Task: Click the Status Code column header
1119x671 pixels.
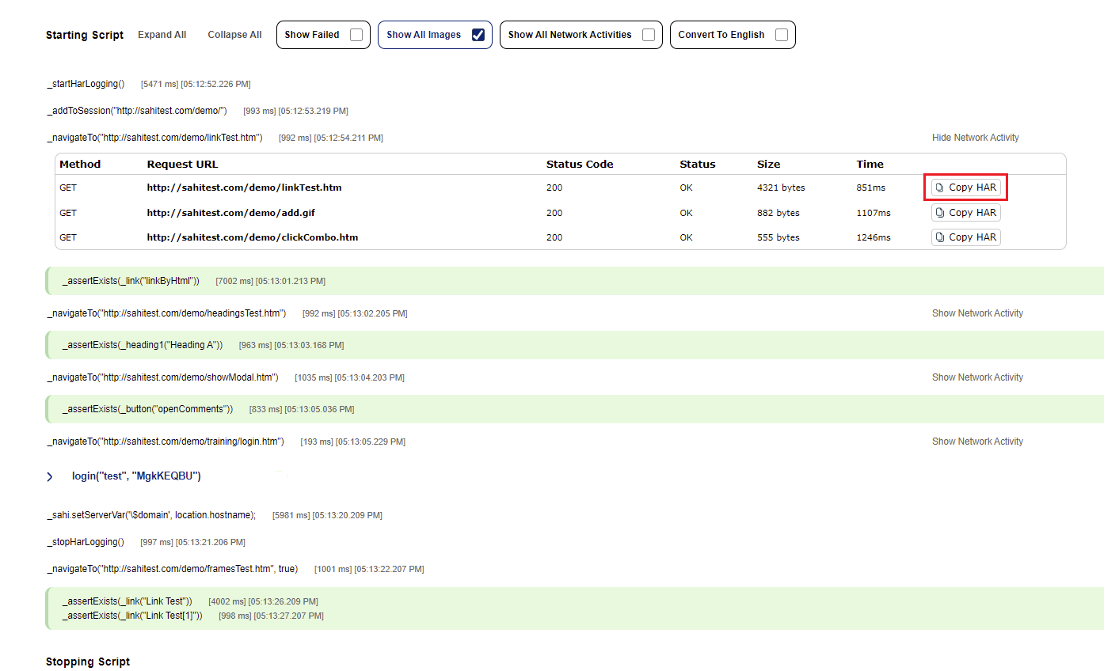Action: 579,165
